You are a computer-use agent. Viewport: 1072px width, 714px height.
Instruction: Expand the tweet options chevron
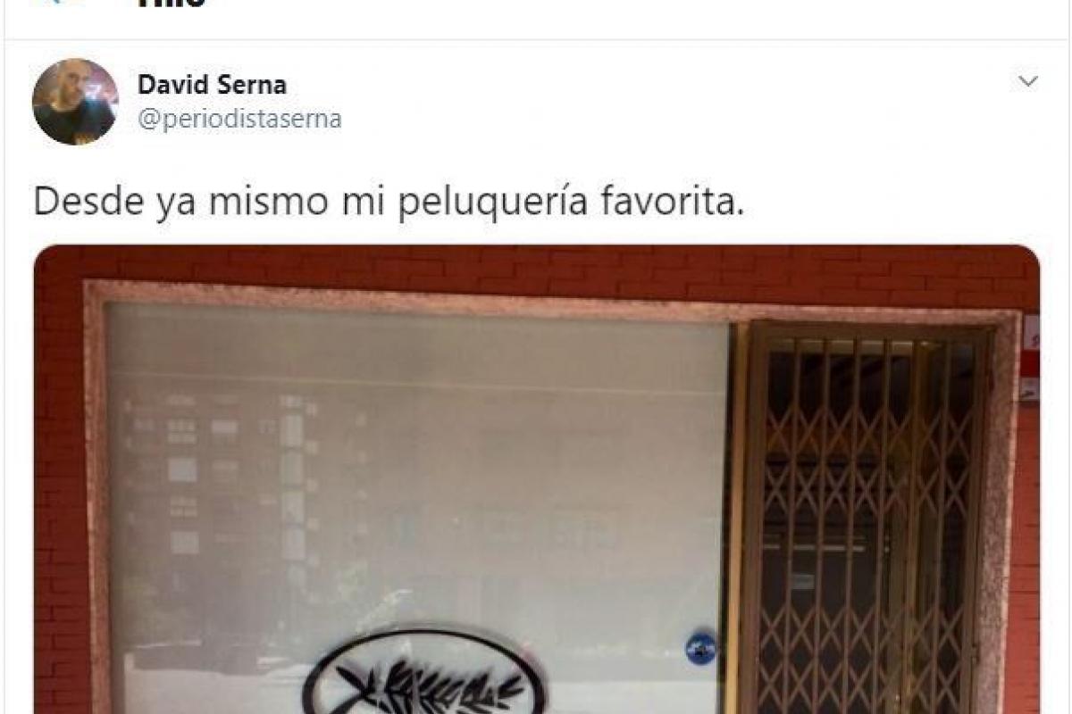pyautogui.click(x=1028, y=82)
